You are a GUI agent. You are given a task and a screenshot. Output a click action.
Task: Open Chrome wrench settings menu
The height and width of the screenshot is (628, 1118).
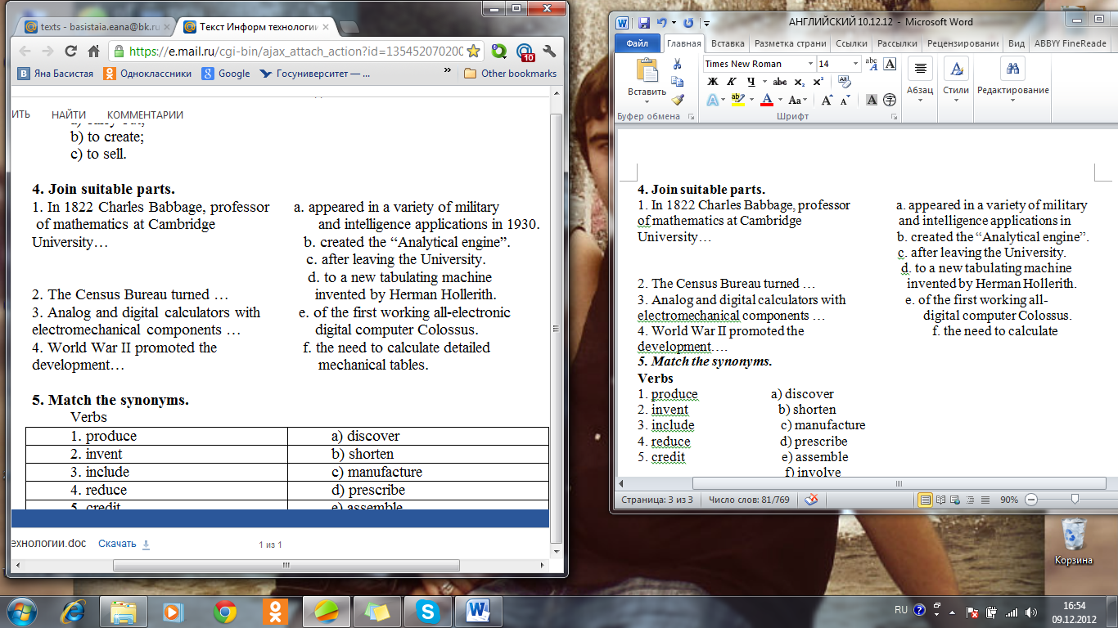click(x=549, y=51)
